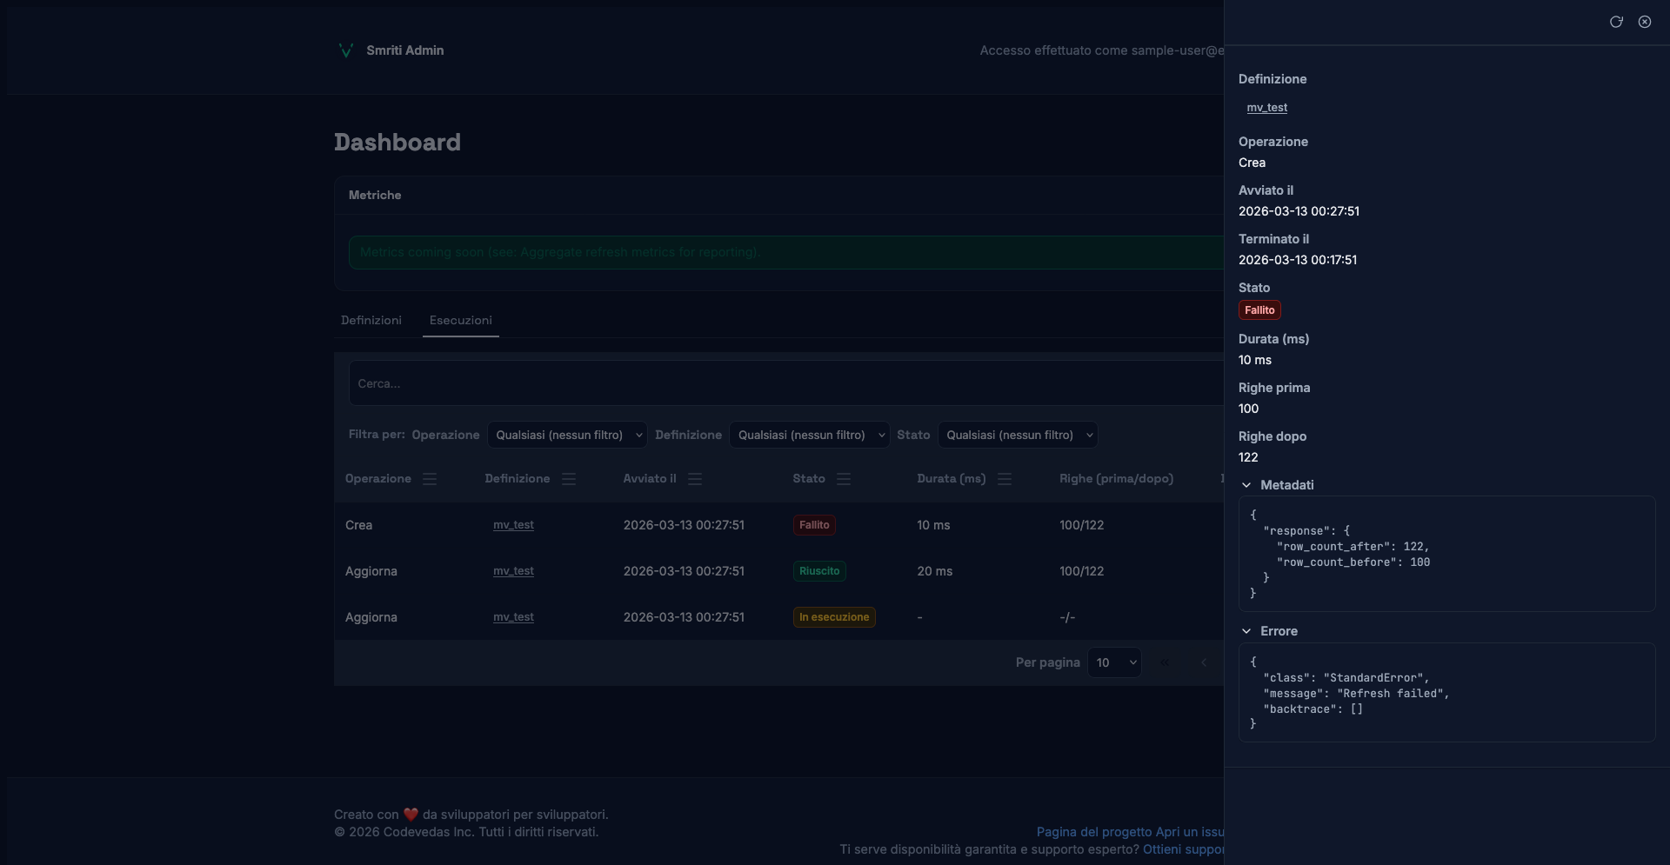Open the Durata (ms) column menu icon
The image size is (1670, 865).
(1005, 479)
